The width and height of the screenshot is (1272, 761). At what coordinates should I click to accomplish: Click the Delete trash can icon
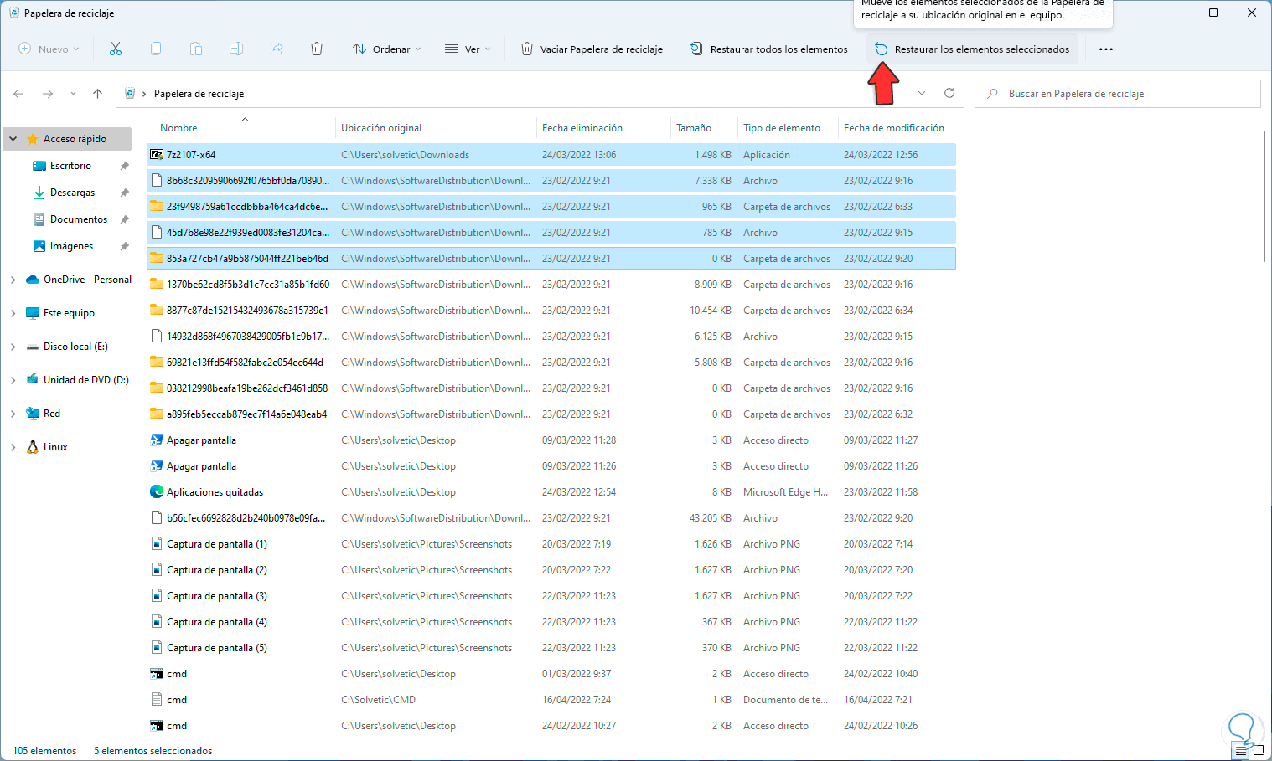tap(317, 49)
